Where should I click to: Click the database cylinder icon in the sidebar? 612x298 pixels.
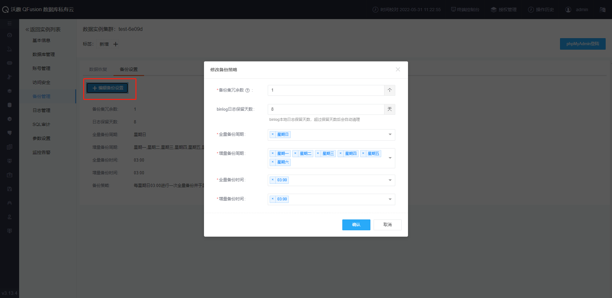(x=10, y=105)
